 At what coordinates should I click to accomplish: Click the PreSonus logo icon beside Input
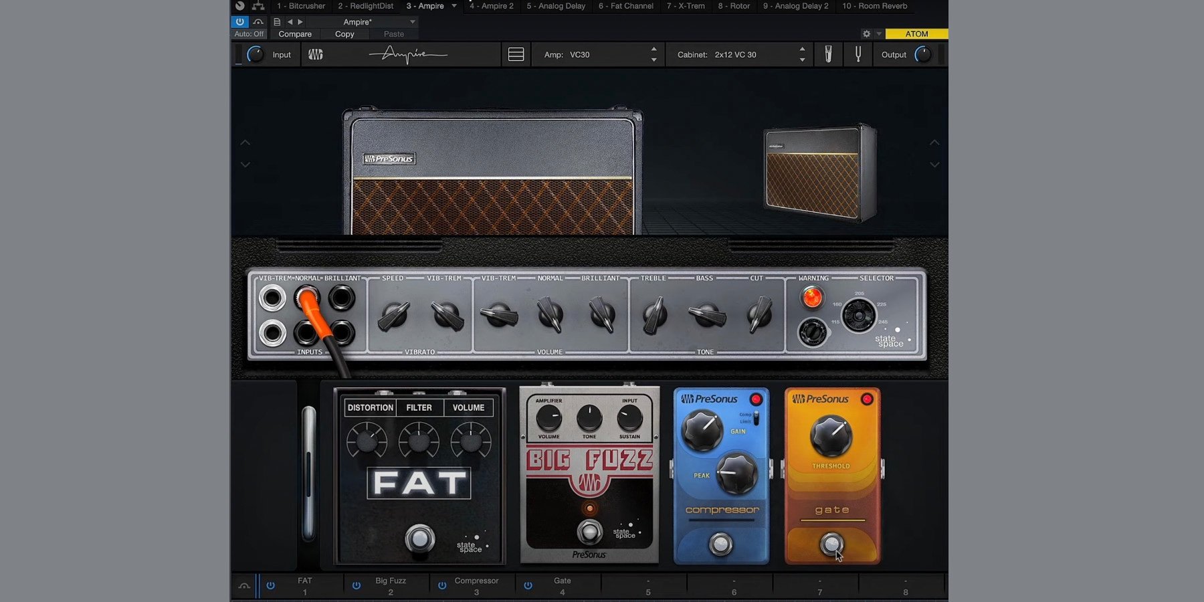click(316, 54)
